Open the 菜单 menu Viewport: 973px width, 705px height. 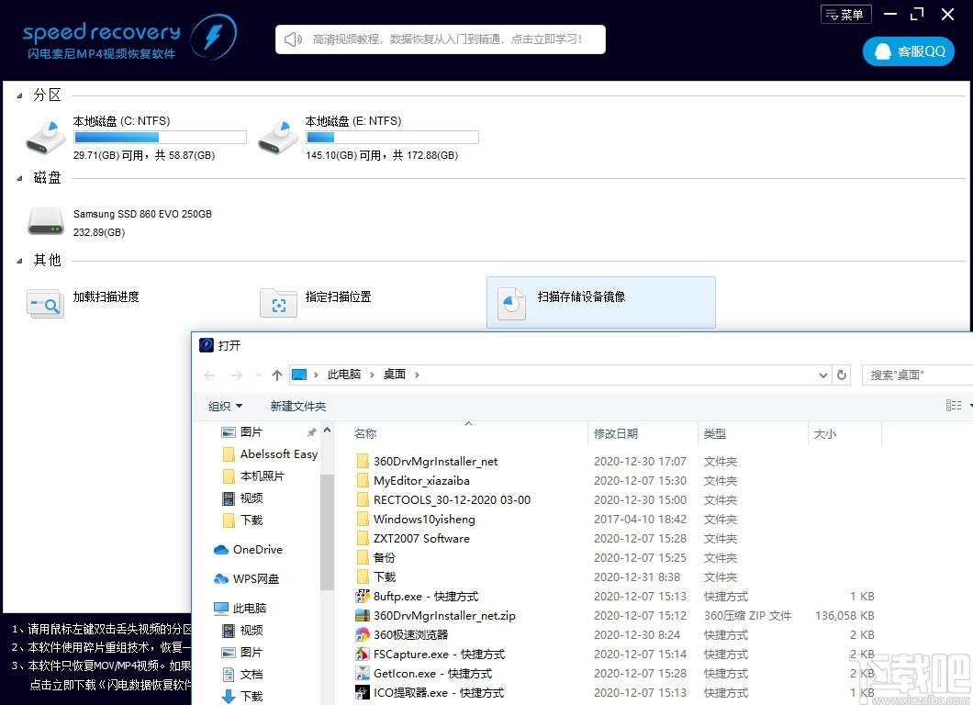(x=845, y=15)
